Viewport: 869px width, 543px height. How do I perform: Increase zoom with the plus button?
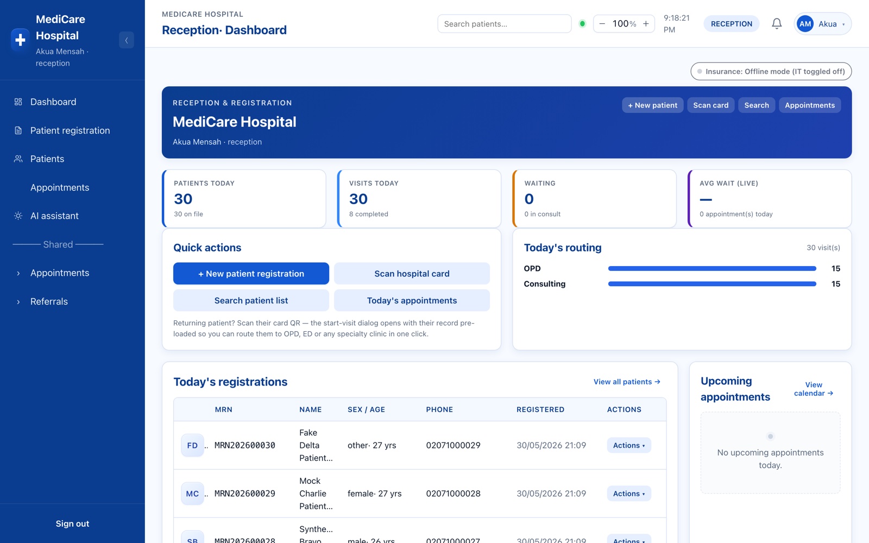point(646,24)
